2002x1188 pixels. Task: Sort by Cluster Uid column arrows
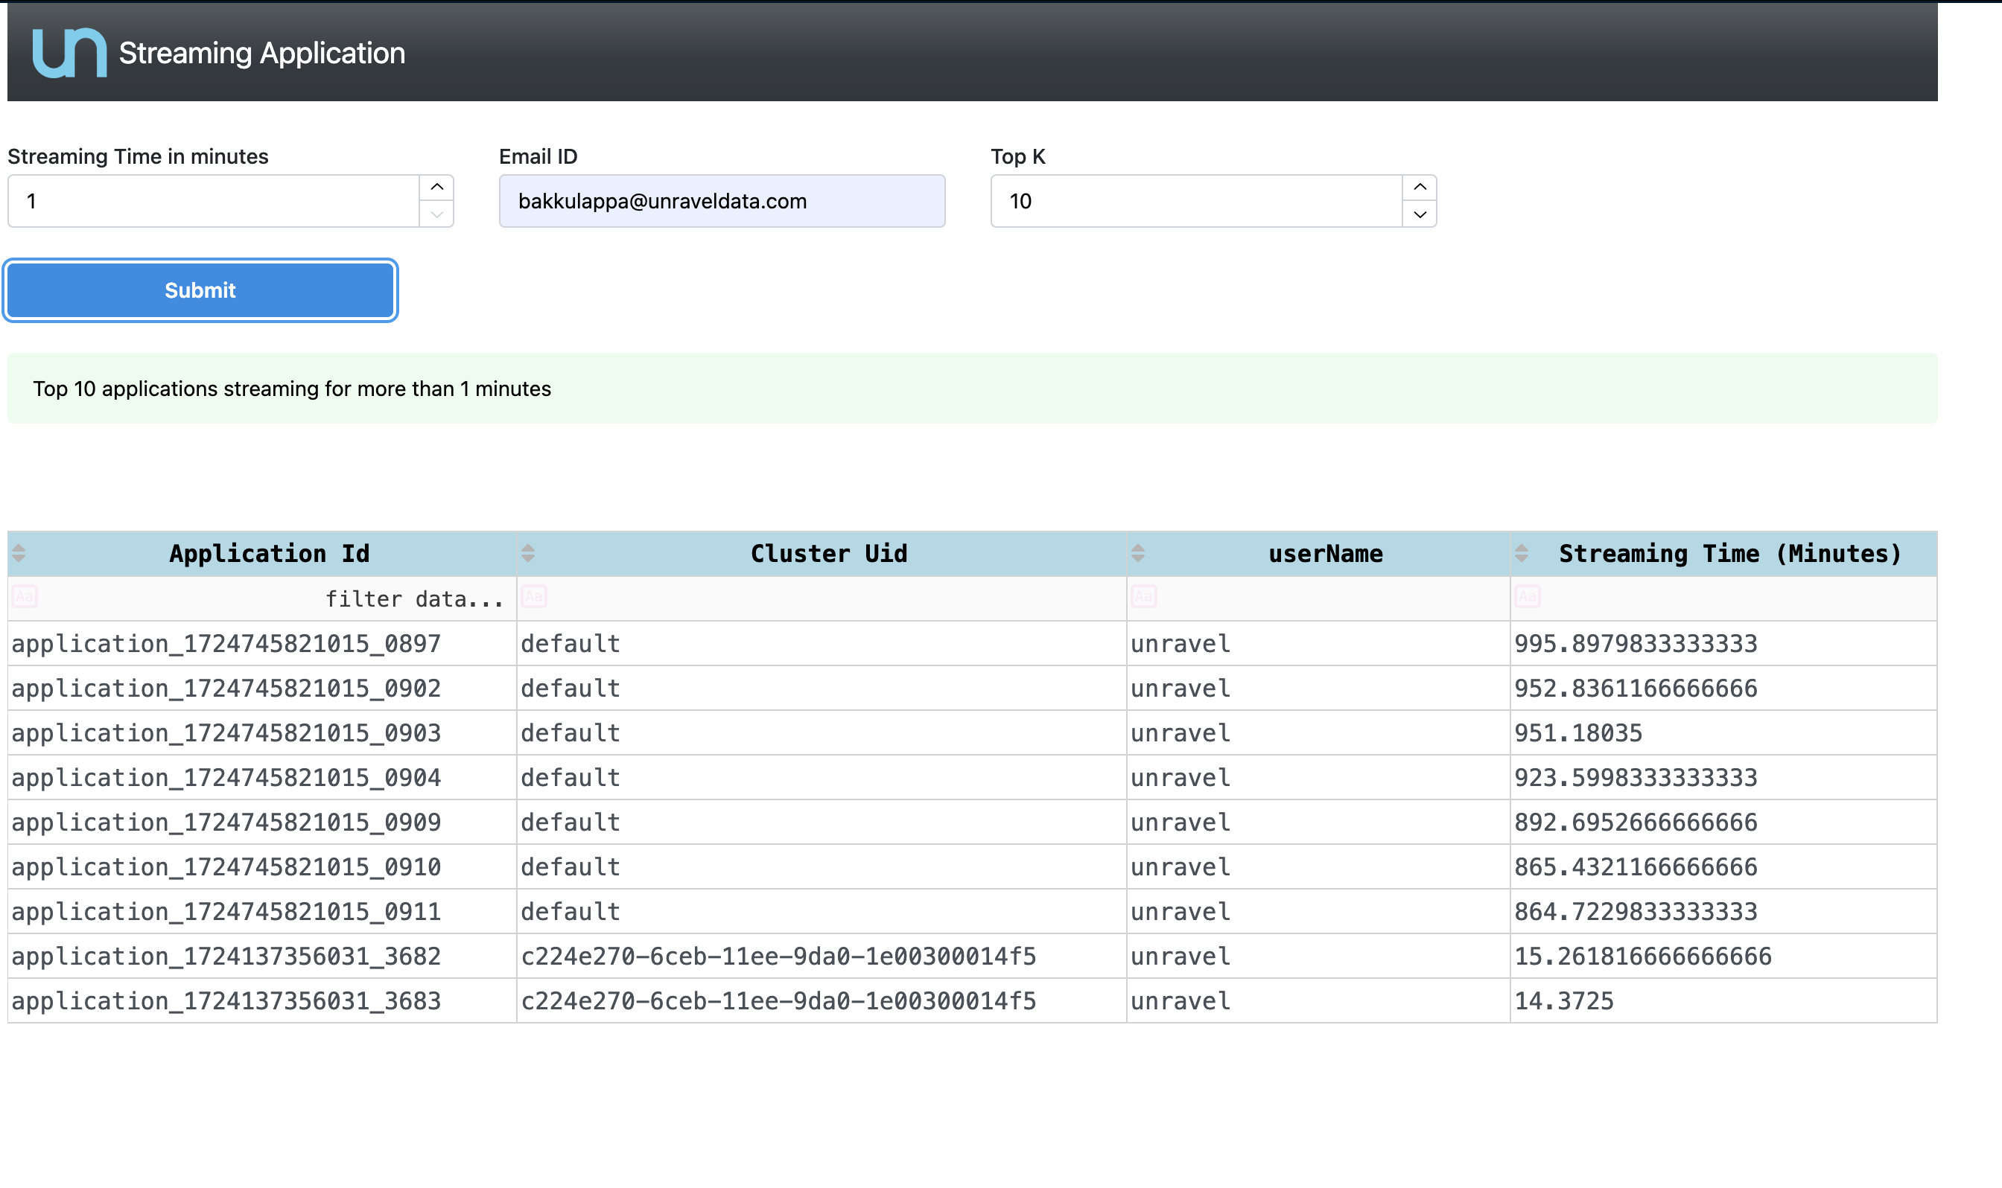coord(528,552)
